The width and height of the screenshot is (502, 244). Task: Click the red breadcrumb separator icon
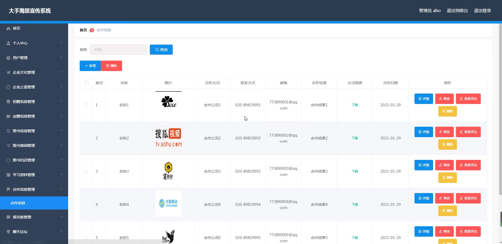point(92,30)
